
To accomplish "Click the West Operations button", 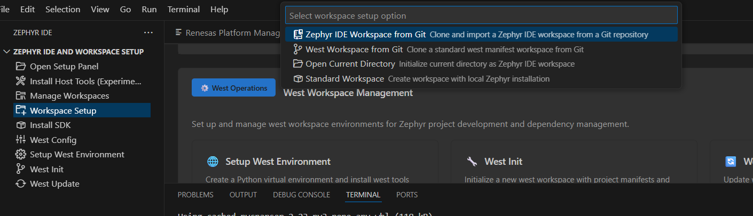I will [233, 87].
